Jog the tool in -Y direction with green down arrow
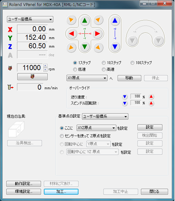 tap(85, 47)
